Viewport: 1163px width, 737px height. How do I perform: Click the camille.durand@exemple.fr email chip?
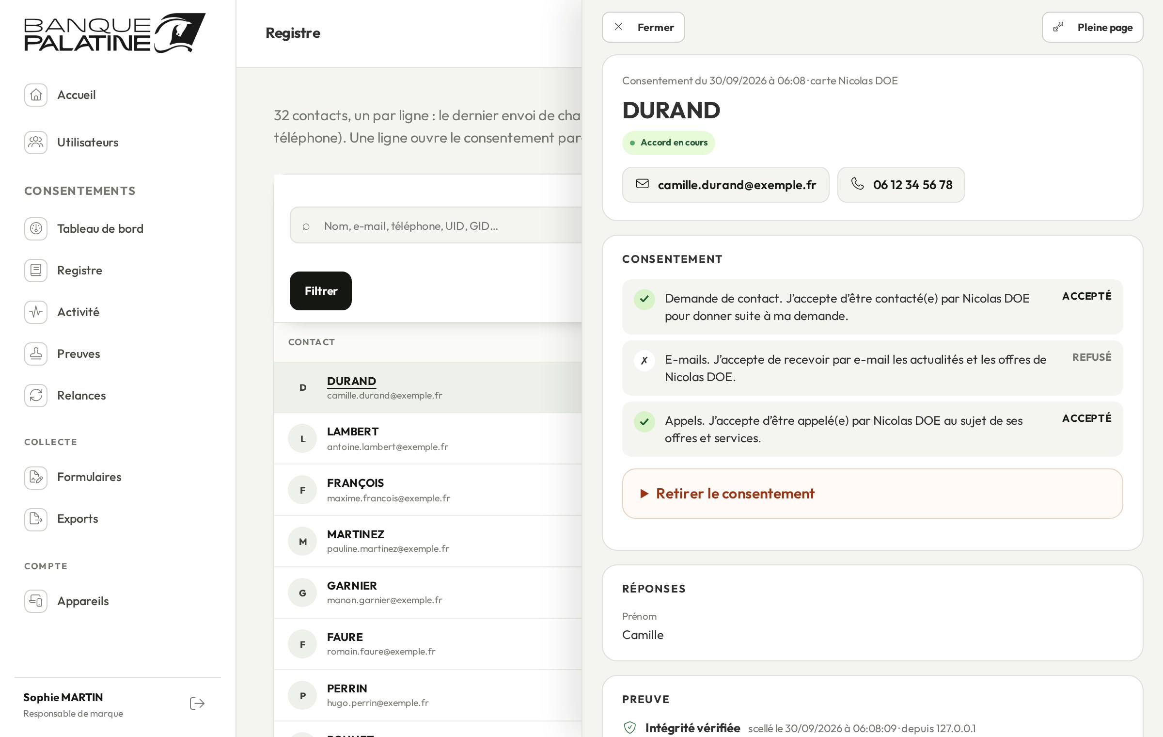coord(725,185)
